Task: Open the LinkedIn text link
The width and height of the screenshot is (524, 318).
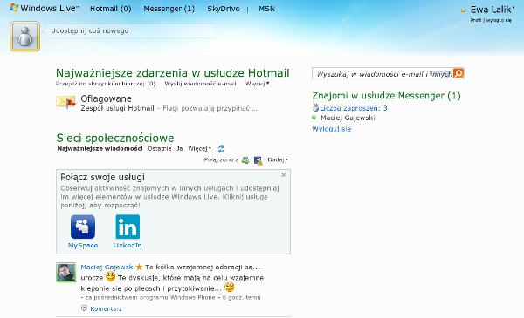Action: [x=128, y=246]
